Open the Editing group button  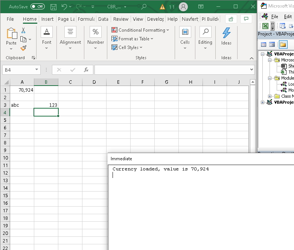(x=205, y=38)
